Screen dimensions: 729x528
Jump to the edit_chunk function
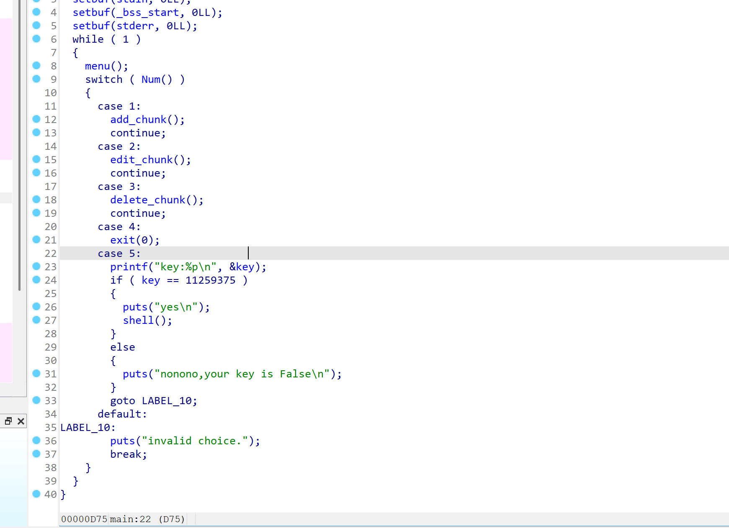coord(141,160)
